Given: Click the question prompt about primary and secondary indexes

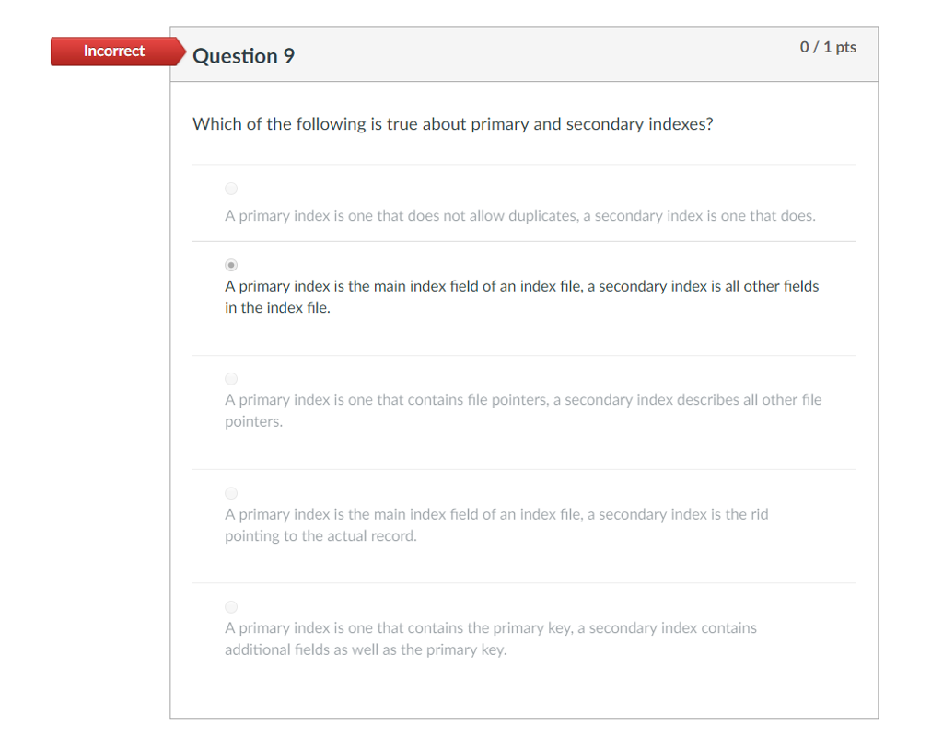Looking at the screenshot, I should pos(452,124).
